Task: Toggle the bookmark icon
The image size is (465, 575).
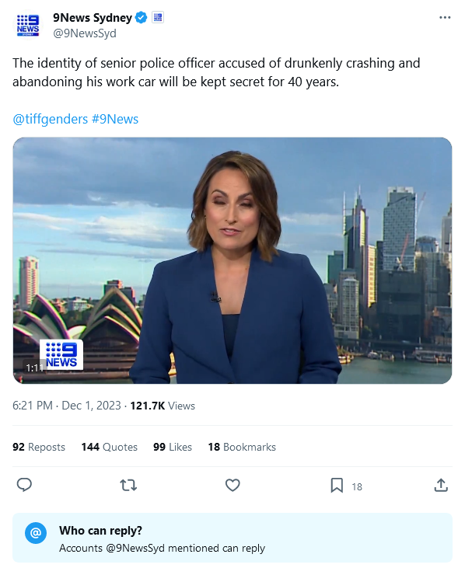Action: point(337,485)
